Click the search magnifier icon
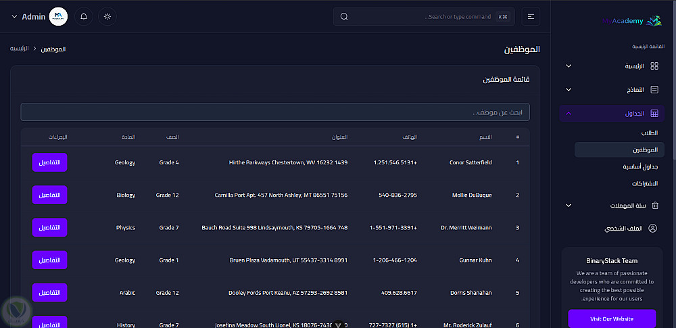This screenshot has width=676, height=328. click(344, 17)
